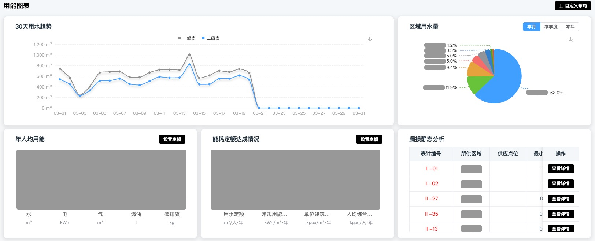Download the 30天用水趋势 chart

coord(370,40)
